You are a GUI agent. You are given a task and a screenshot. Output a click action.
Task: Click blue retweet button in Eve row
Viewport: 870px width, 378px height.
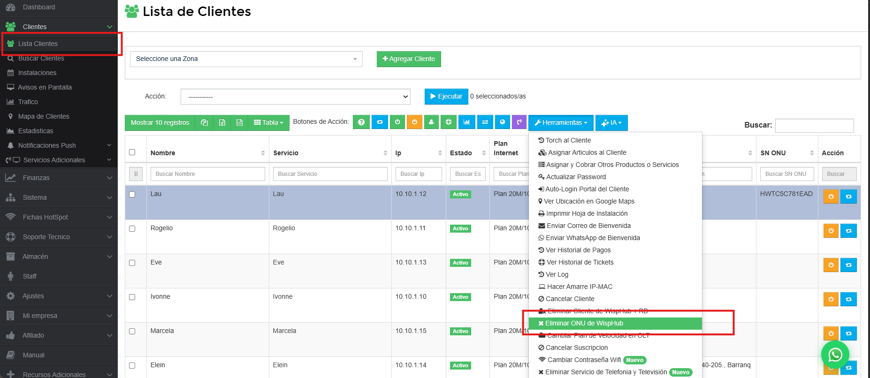848,265
